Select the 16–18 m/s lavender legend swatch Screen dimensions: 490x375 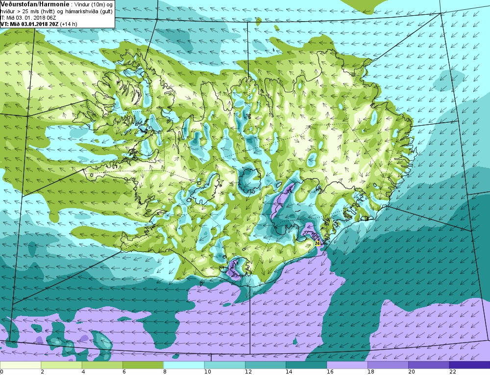pos(347,365)
